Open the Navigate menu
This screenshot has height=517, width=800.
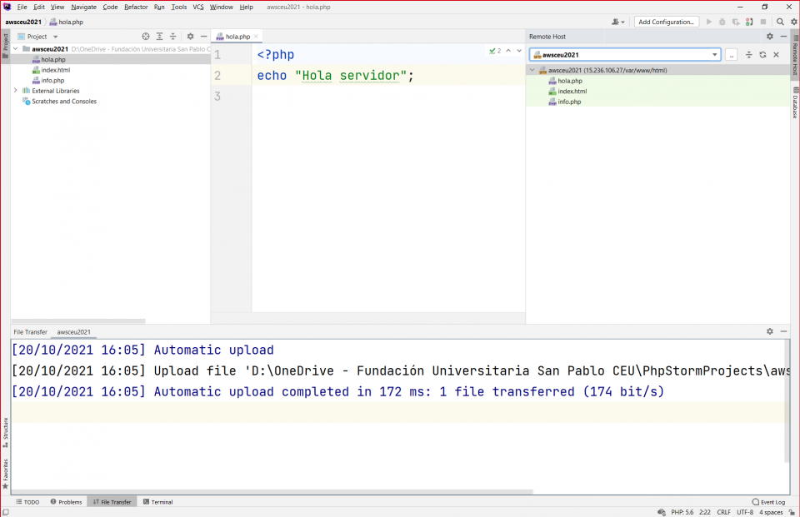83,7
